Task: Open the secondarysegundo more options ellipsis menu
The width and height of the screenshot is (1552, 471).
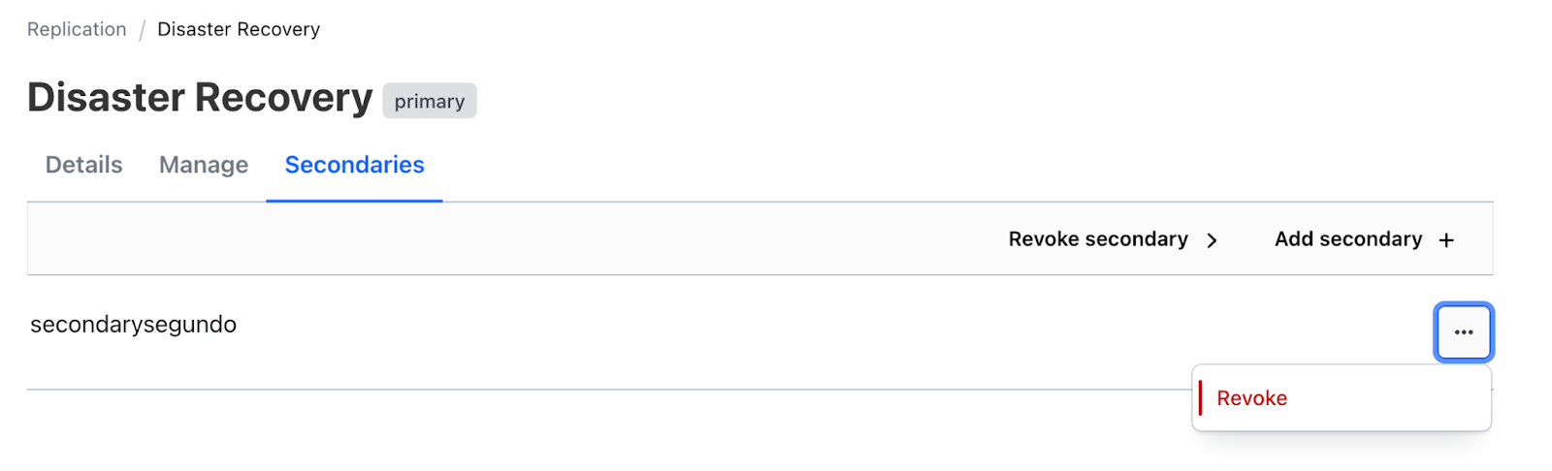Action: pos(1463,332)
